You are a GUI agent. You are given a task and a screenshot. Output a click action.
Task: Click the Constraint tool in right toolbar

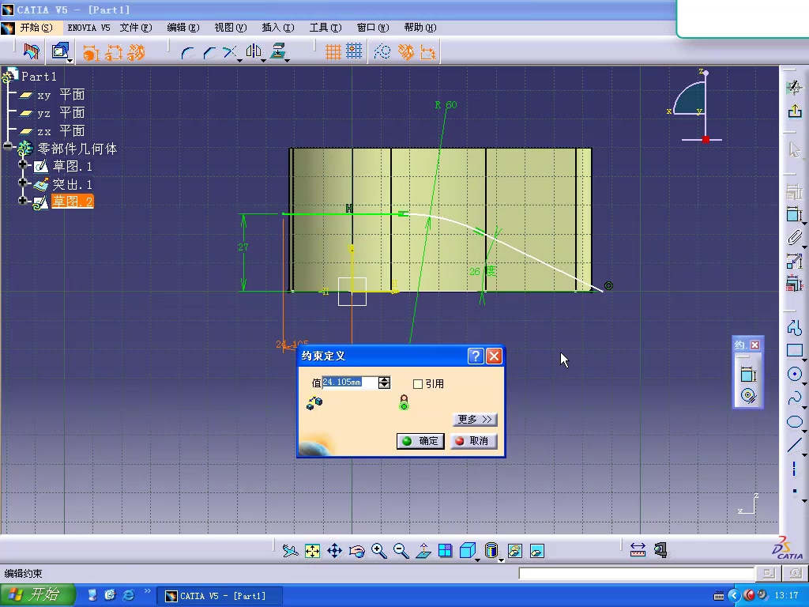(794, 213)
